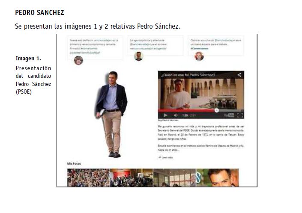Open video in fullscreen mode
The image size is (302, 213).
[x=240, y=115]
